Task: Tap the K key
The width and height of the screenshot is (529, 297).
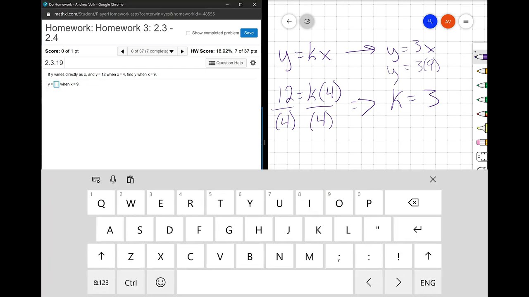Action: click(x=318, y=229)
